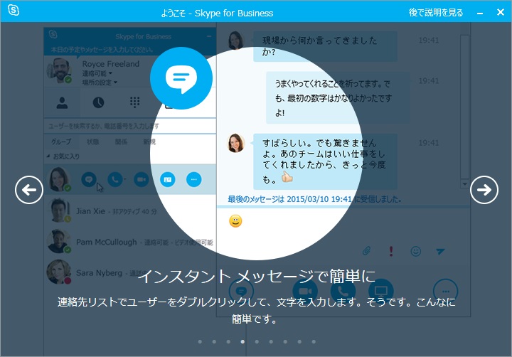The width and height of the screenshot is (512, 357).
Task: Select the first slide indicator dot
Action: pos(200,341)
